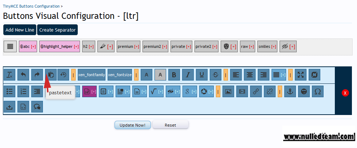Click the Omega special character button
Image resolution: width=357 pixels, height=148 pixels.
point(318,91)
